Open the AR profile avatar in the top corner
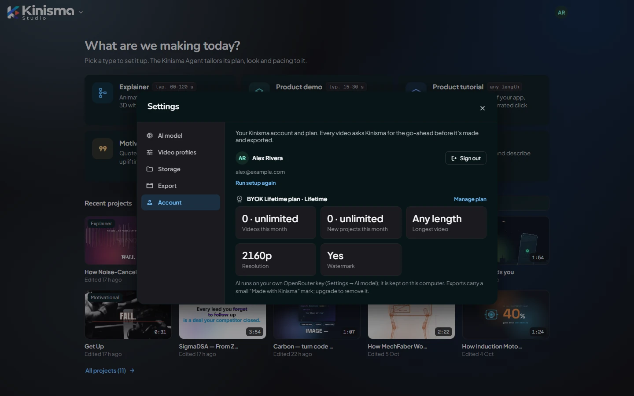 tap(561, 13)
